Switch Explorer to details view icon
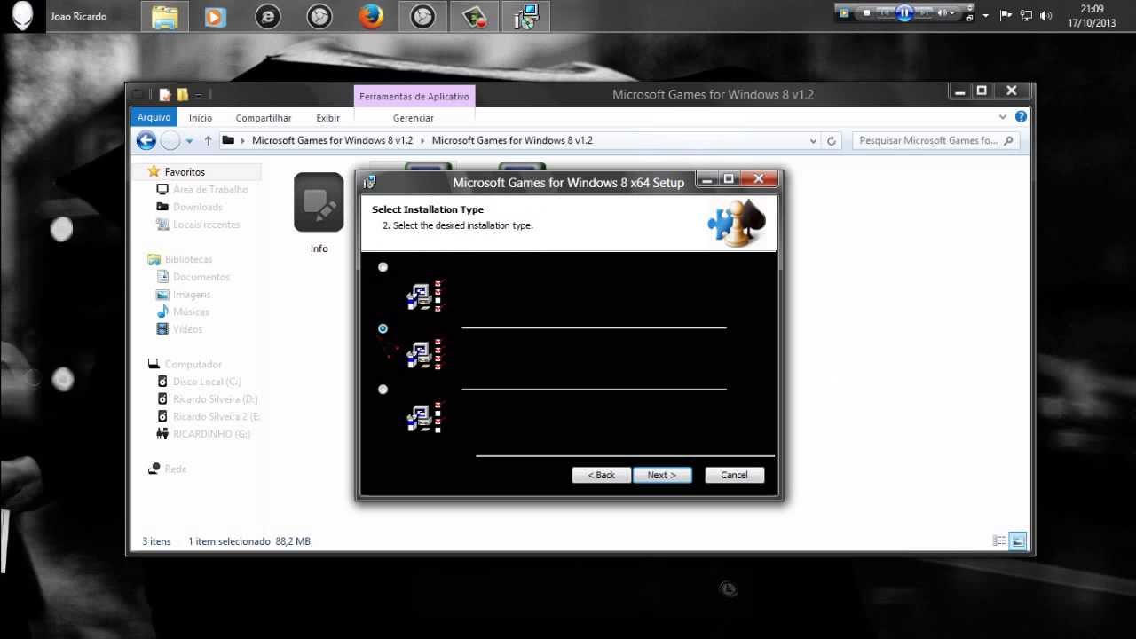1136x639 pixels. [x=999, y=540]
